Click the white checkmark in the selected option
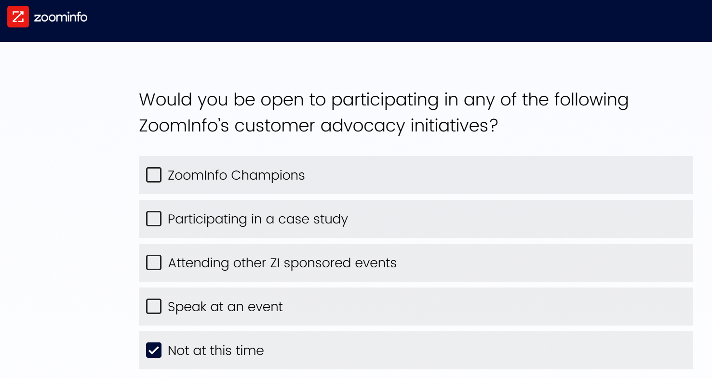The height and width of the screenshot is (379, 712). [154, 350]
